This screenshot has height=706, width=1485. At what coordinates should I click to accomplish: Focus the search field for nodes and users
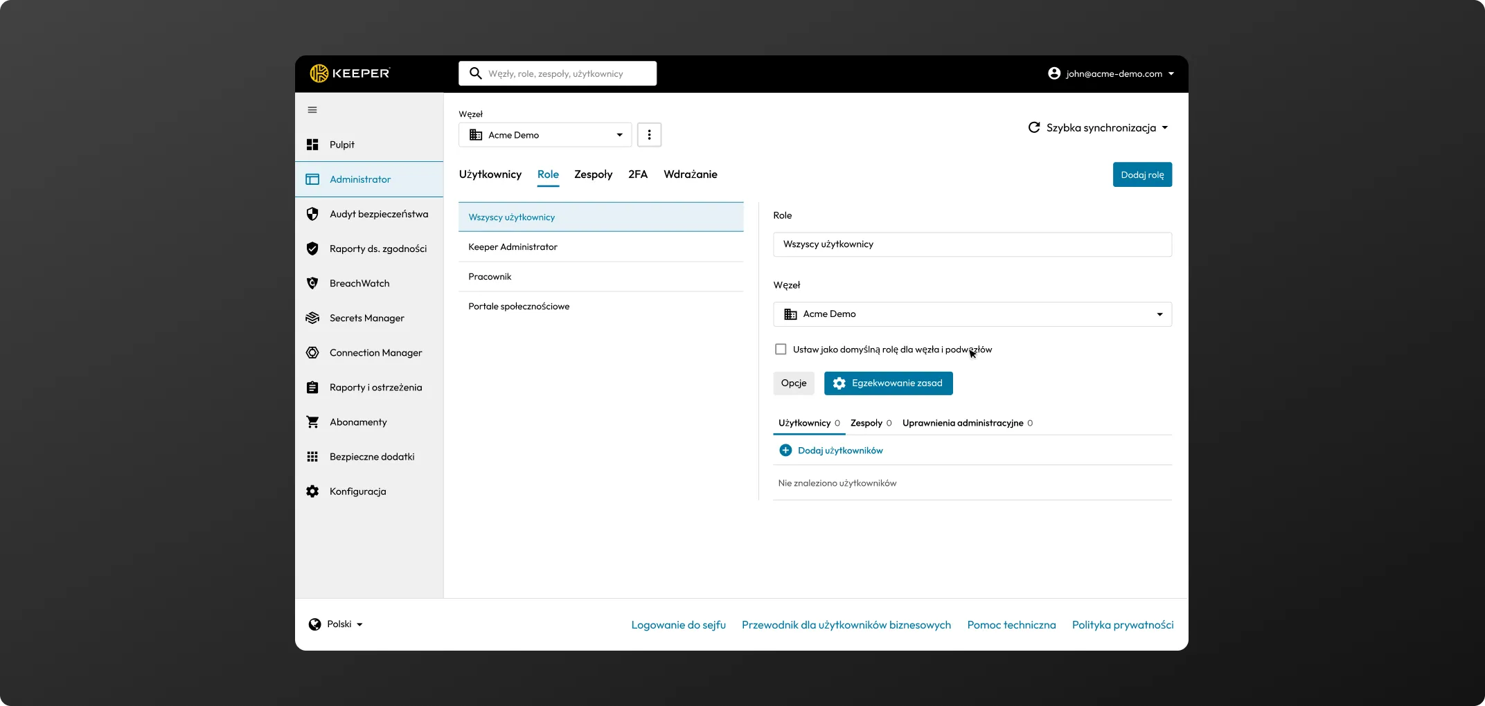[x=558, y=73]
